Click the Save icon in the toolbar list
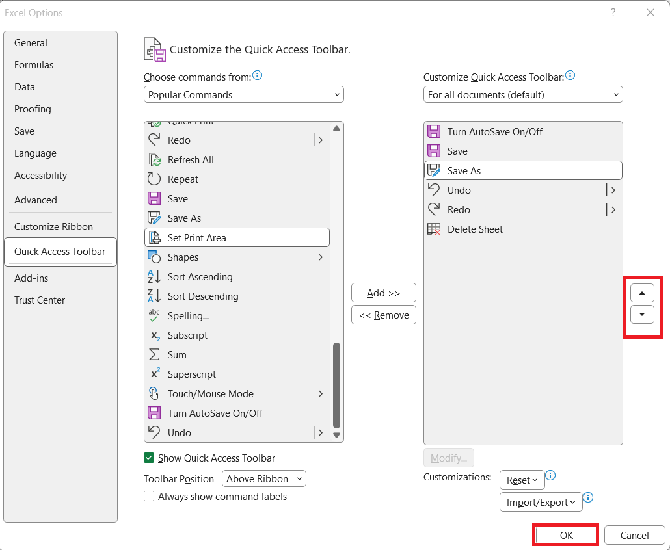Image resolution: width=670 pixels, height=550 pixels. tap(434, 151)
